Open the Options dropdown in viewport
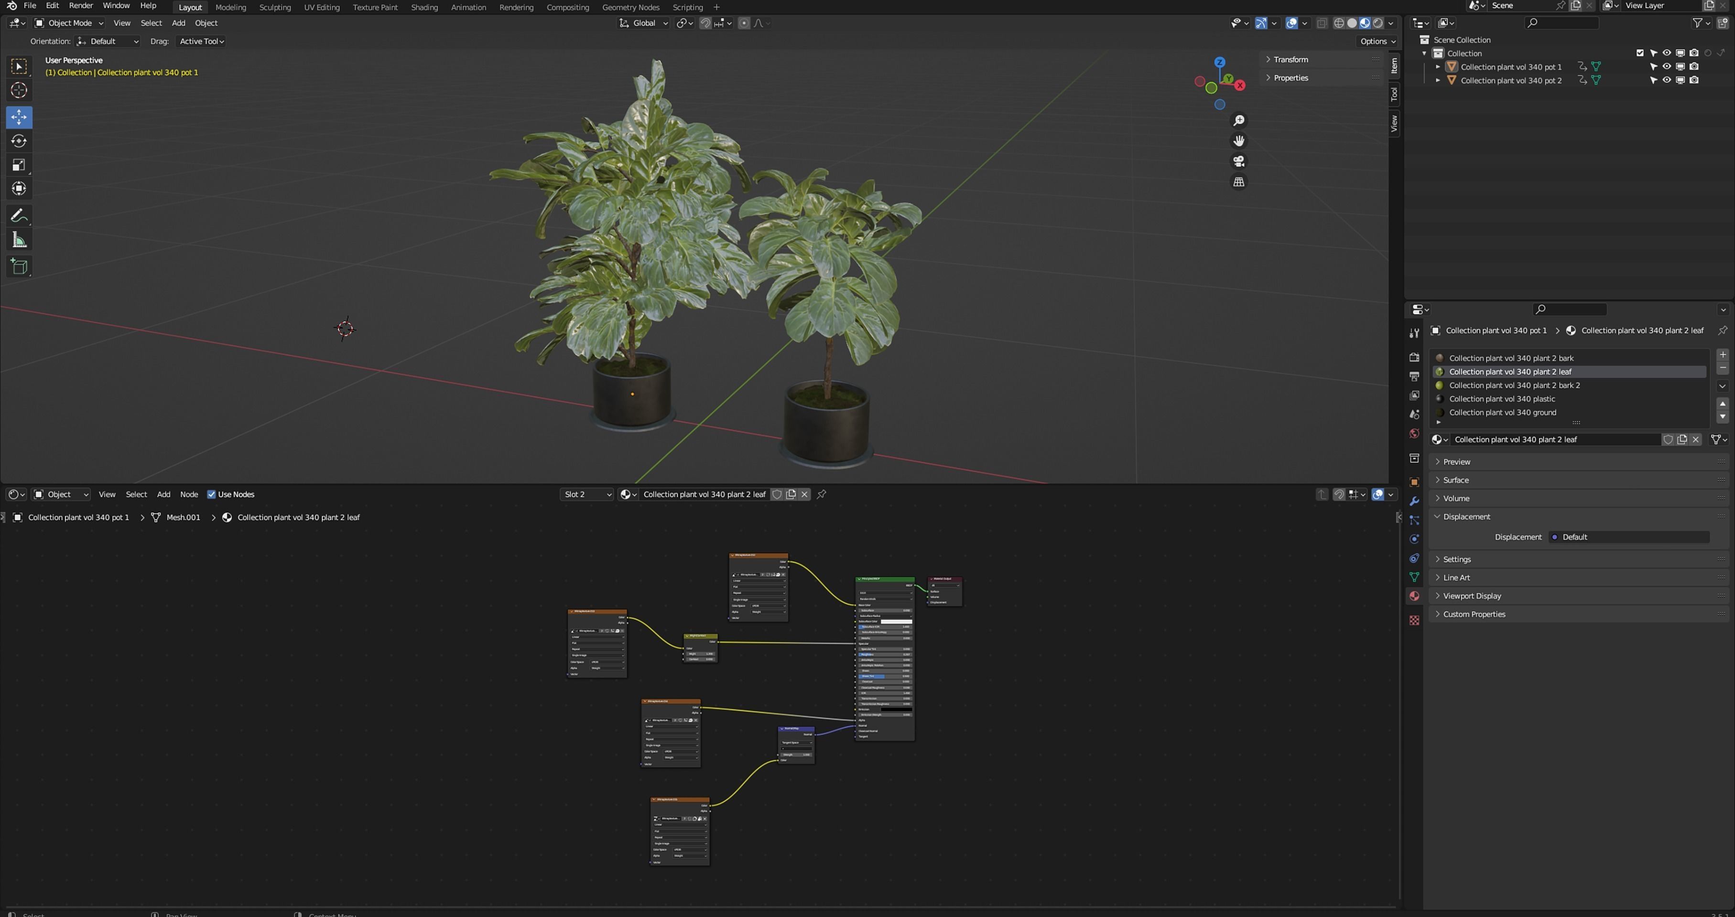This screenshot has width=1735, height=917. tap(1377, 41)
